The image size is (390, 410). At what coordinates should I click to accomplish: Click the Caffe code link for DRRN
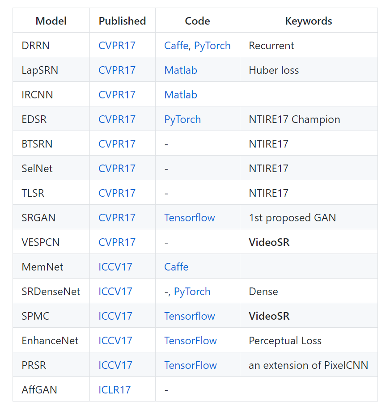click(x=176, y=46)
